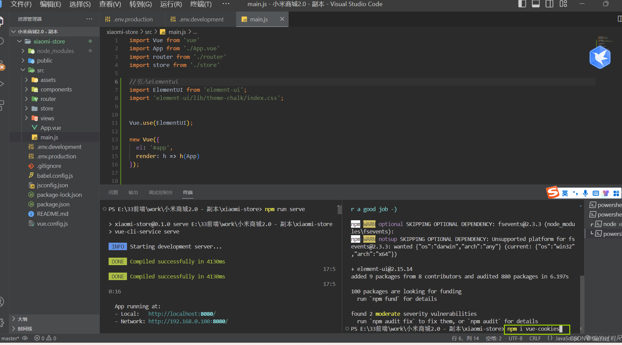The width and height of the screenshot is (622, 345).
Task: Click Sogou input method S logo
Action: tap(553, 192)
